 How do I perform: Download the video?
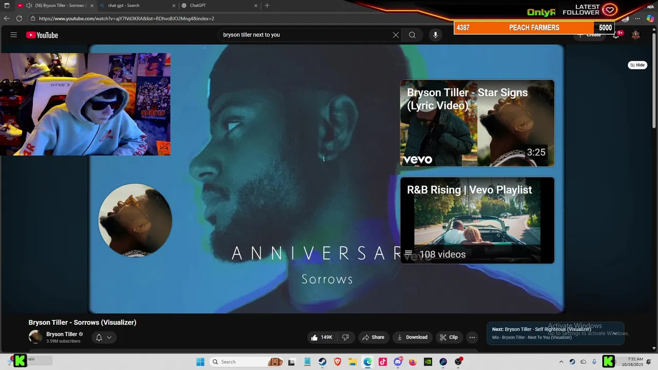tap(412, 337)
